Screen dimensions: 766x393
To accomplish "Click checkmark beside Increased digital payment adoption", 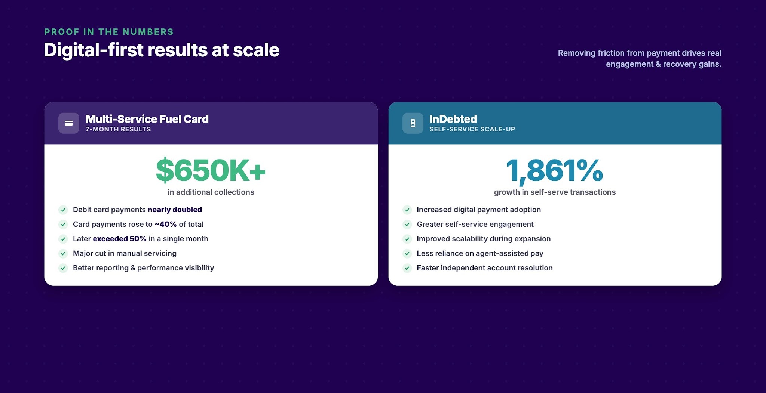I will tap(407, 210).
